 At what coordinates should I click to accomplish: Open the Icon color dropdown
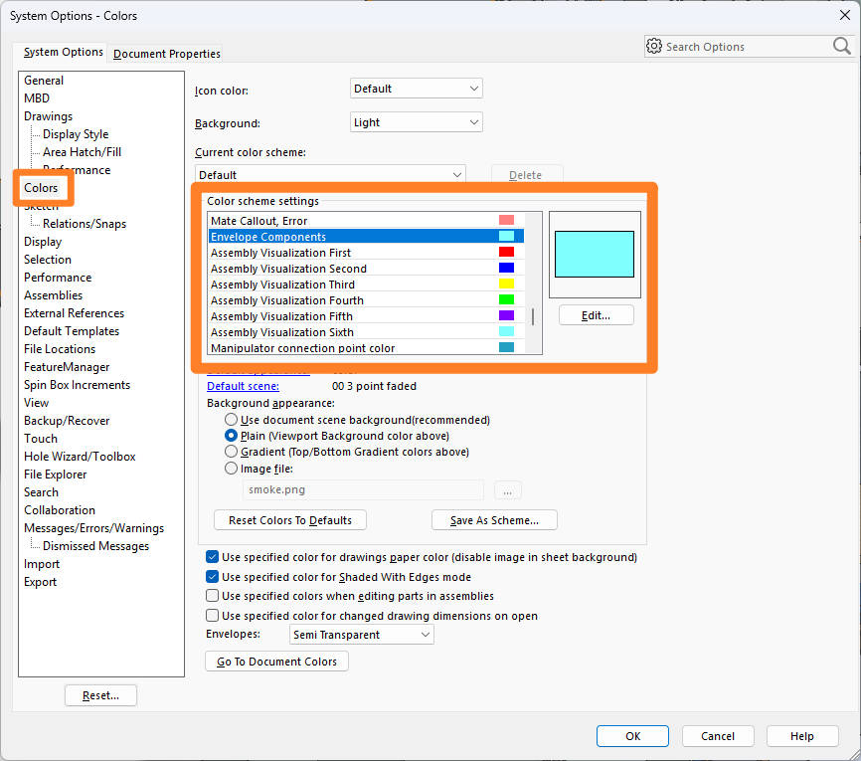(x=416, y=88)
